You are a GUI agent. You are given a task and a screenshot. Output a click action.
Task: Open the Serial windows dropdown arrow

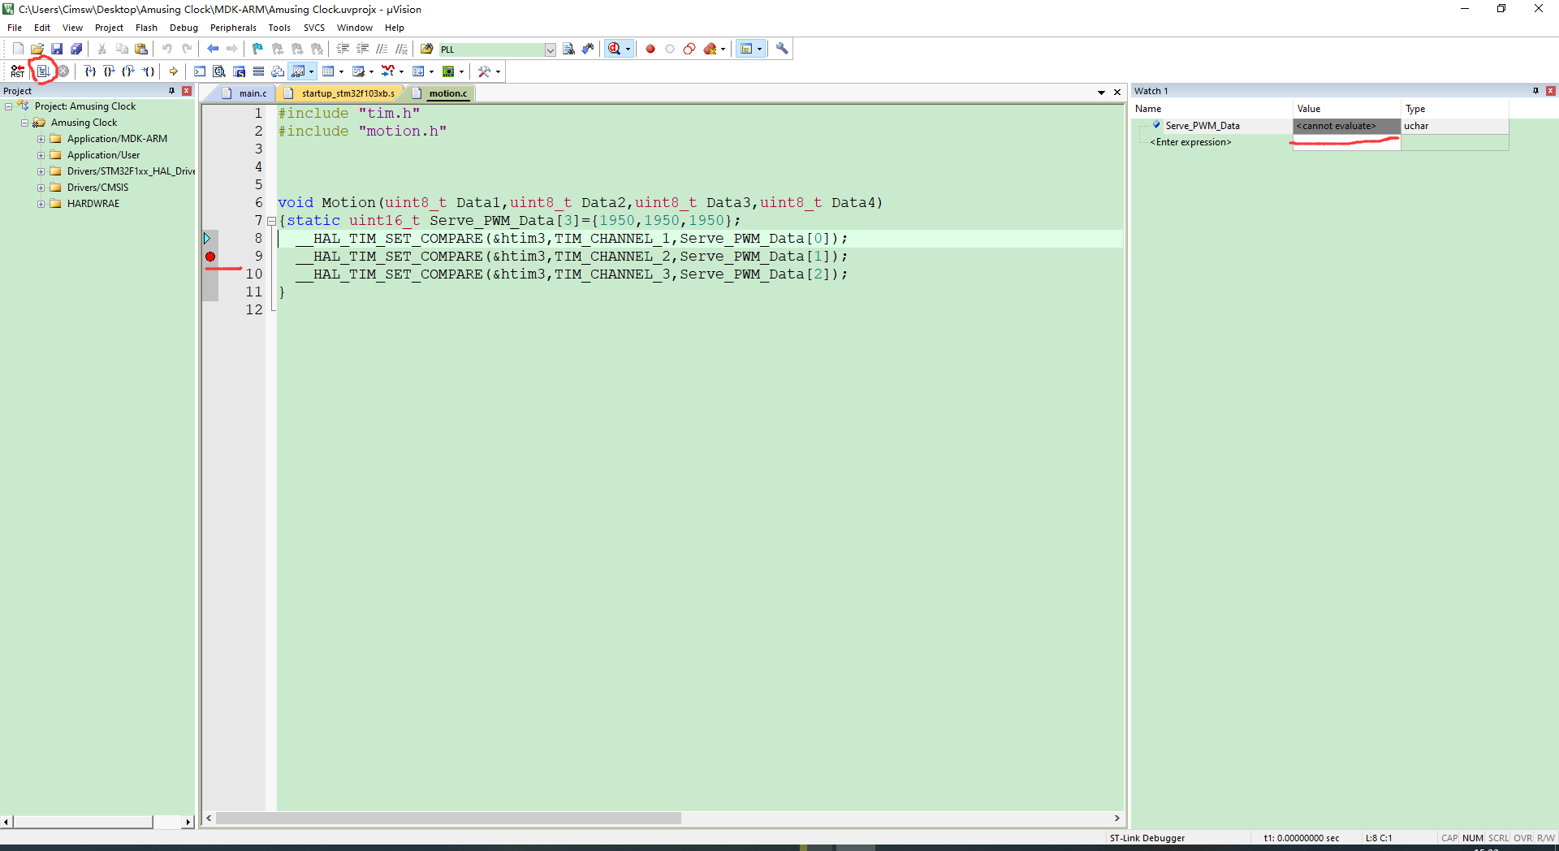tap(371, 71)
